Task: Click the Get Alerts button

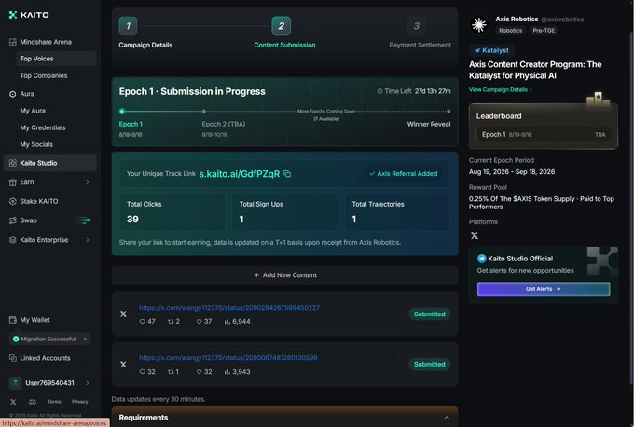Action: click(544, 289)
